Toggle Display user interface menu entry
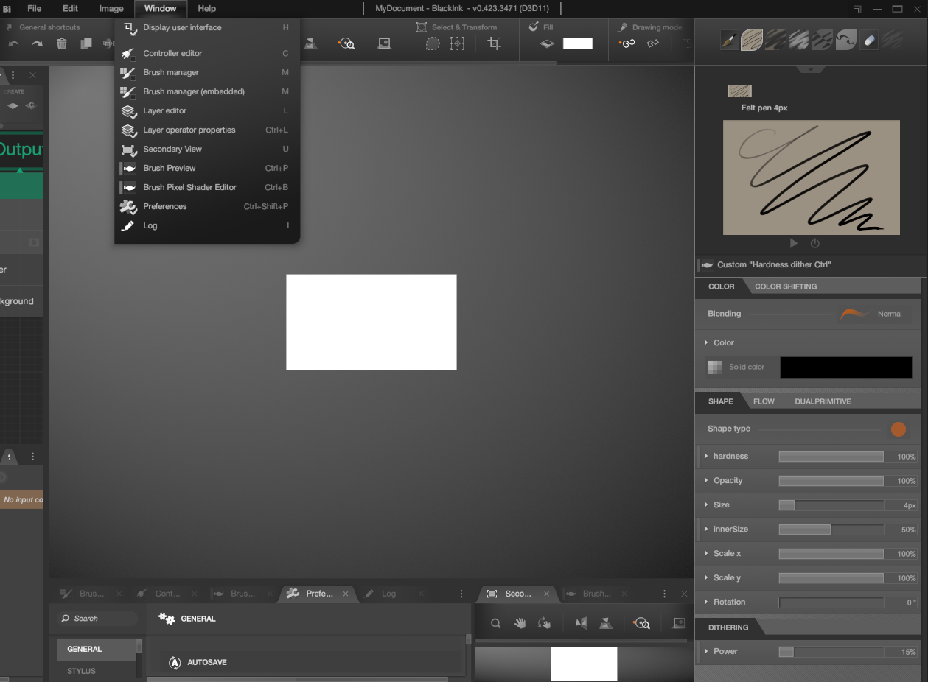 click(x=182, y=27)
